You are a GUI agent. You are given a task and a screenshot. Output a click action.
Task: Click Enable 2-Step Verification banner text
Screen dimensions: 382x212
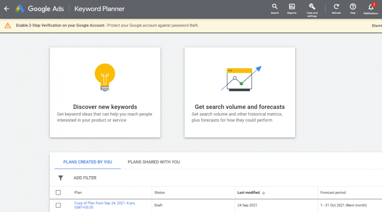[x=60, y=25]
